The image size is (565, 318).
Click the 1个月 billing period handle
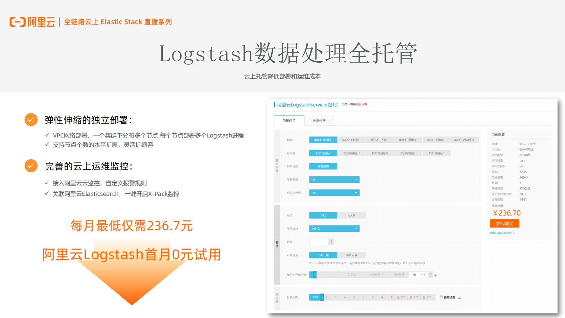tap(322, 297)
